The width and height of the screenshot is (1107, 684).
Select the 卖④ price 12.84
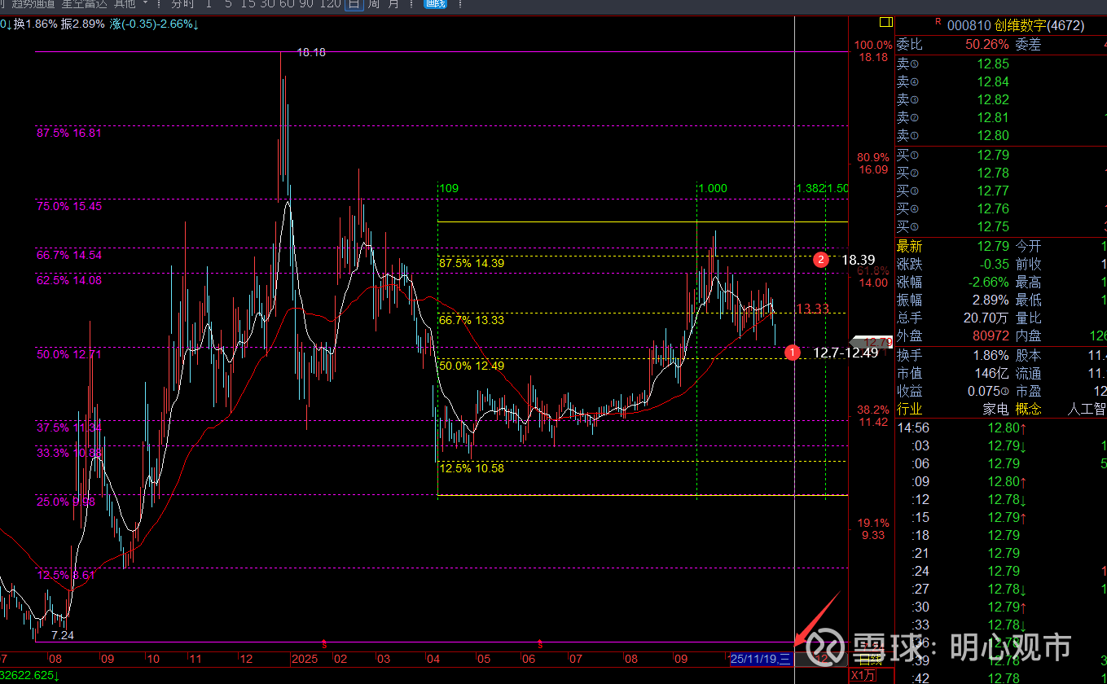(x=993, y=81)
